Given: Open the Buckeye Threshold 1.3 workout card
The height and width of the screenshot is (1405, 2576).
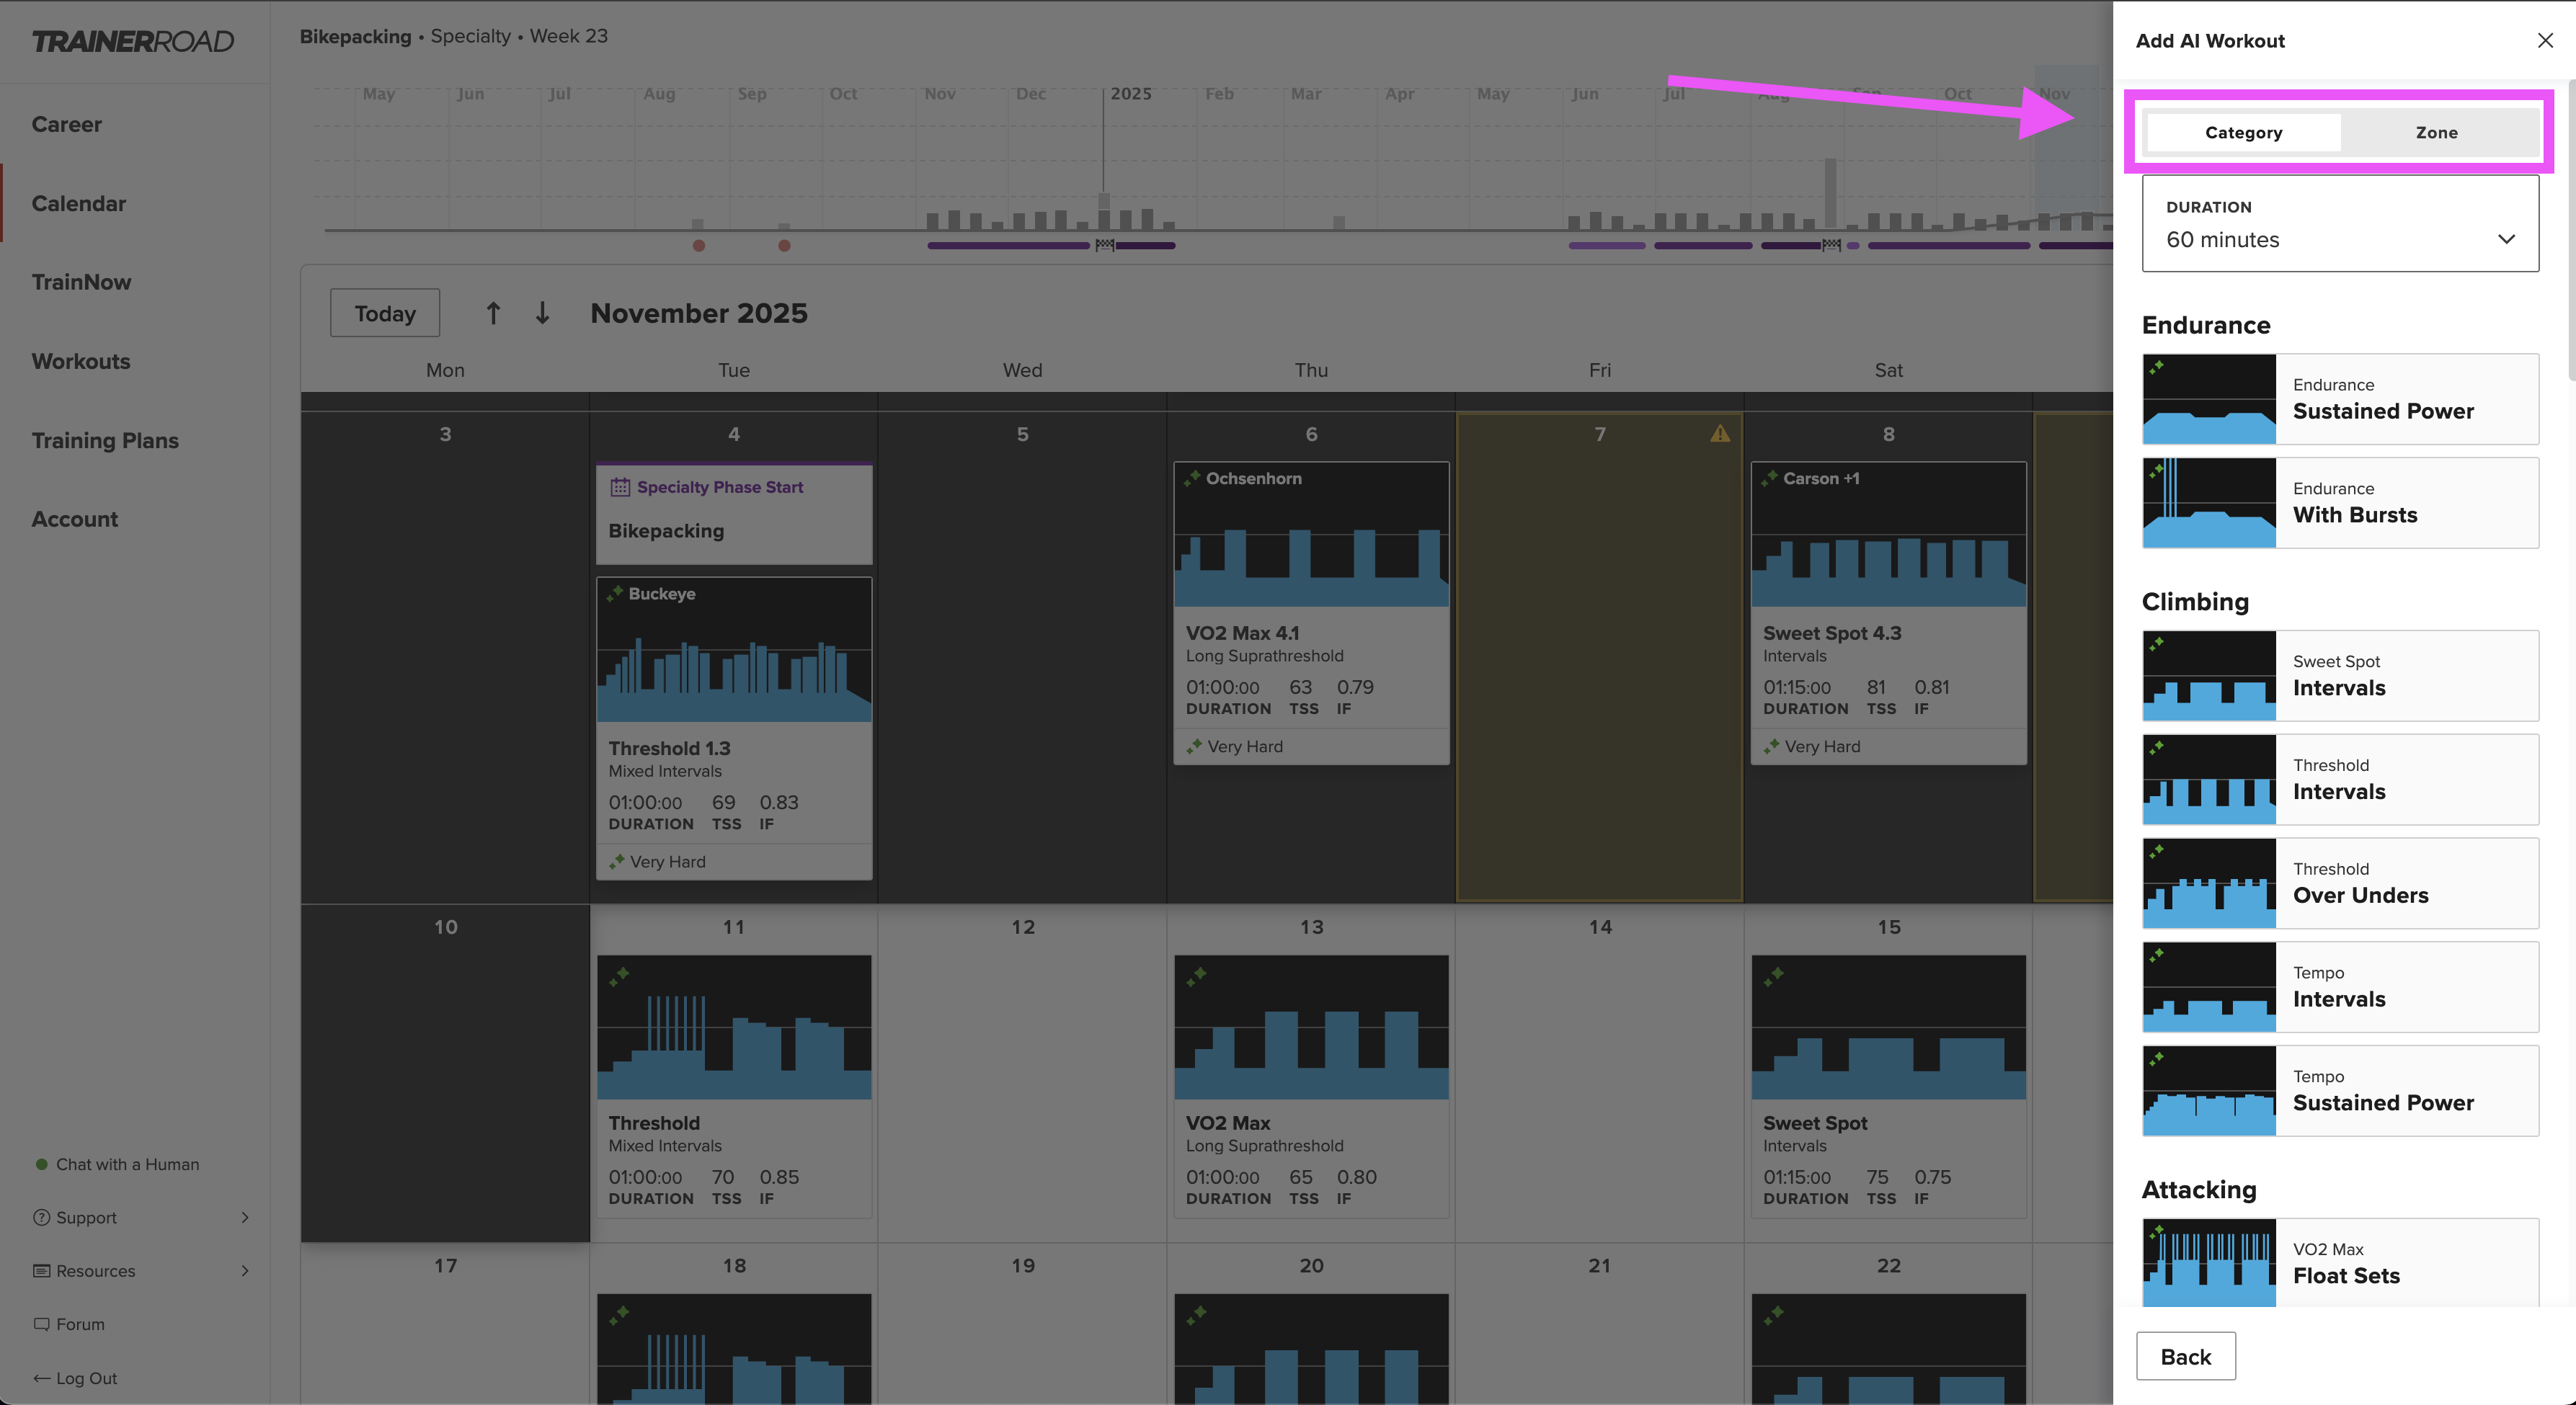Looking at the screenshot, I should tap(734, 728).
